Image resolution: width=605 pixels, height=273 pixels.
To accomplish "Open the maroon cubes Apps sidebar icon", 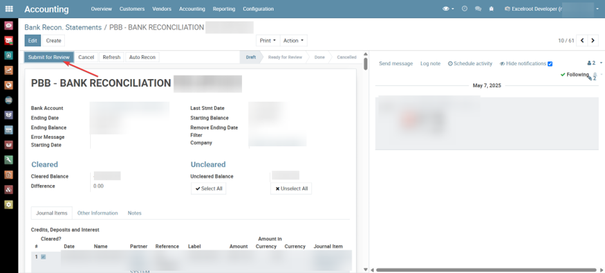I will coord(8,189).
